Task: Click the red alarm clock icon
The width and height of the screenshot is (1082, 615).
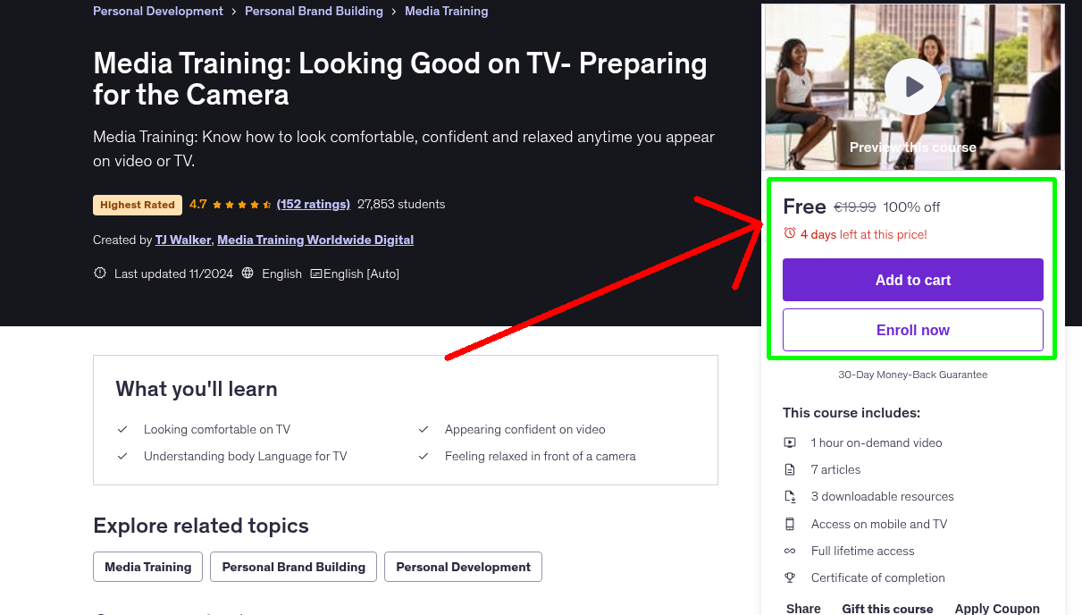Action: pyautogui.click(x=789, y=233)
